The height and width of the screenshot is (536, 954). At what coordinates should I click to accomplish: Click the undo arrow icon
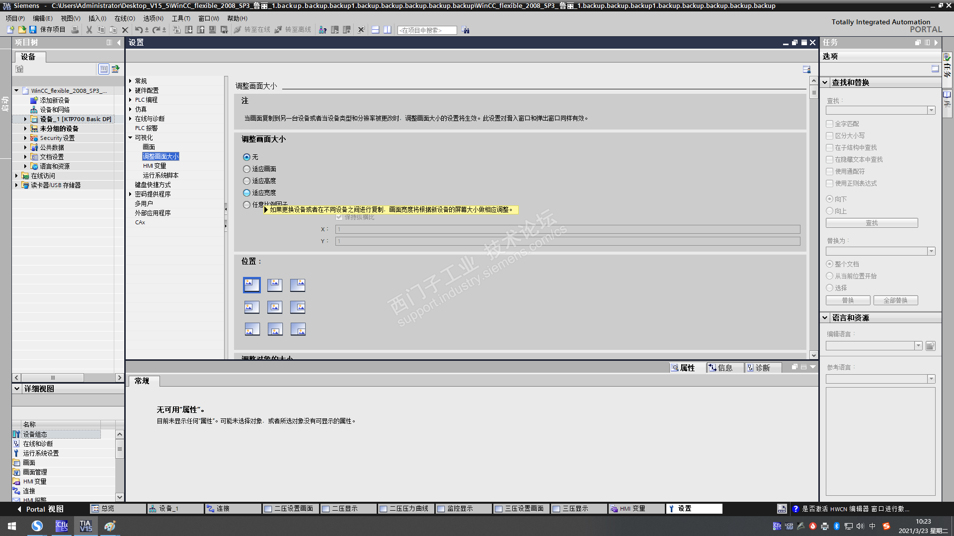pos(139,30)
